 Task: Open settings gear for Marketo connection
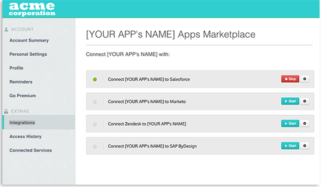pos(304,101)
